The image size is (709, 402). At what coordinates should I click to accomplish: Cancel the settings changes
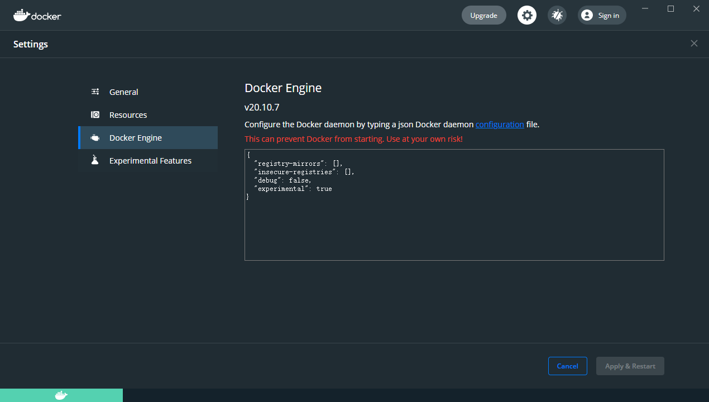[567, 366]
